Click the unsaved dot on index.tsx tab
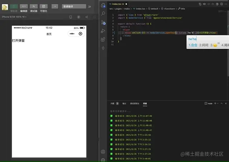 pyautogui.click(x=126, y=4)
